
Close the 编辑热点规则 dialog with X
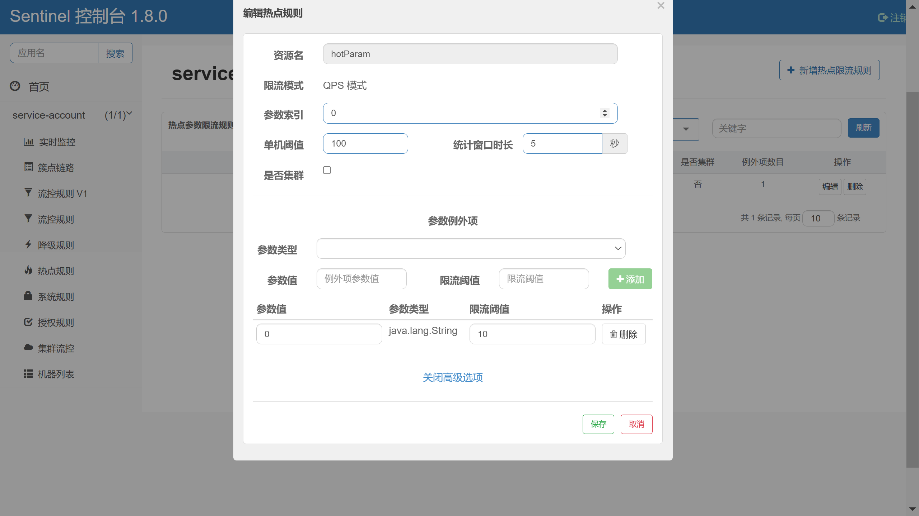tap(661, 6)
